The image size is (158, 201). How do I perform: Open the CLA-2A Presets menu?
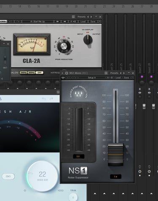(81, 17)
